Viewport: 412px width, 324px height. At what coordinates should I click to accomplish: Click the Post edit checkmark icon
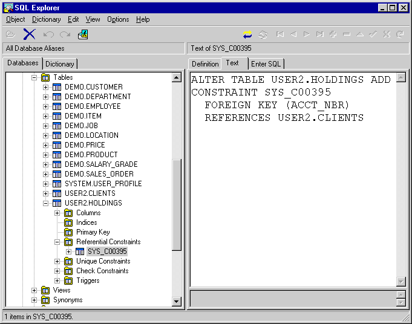(373, 34)
